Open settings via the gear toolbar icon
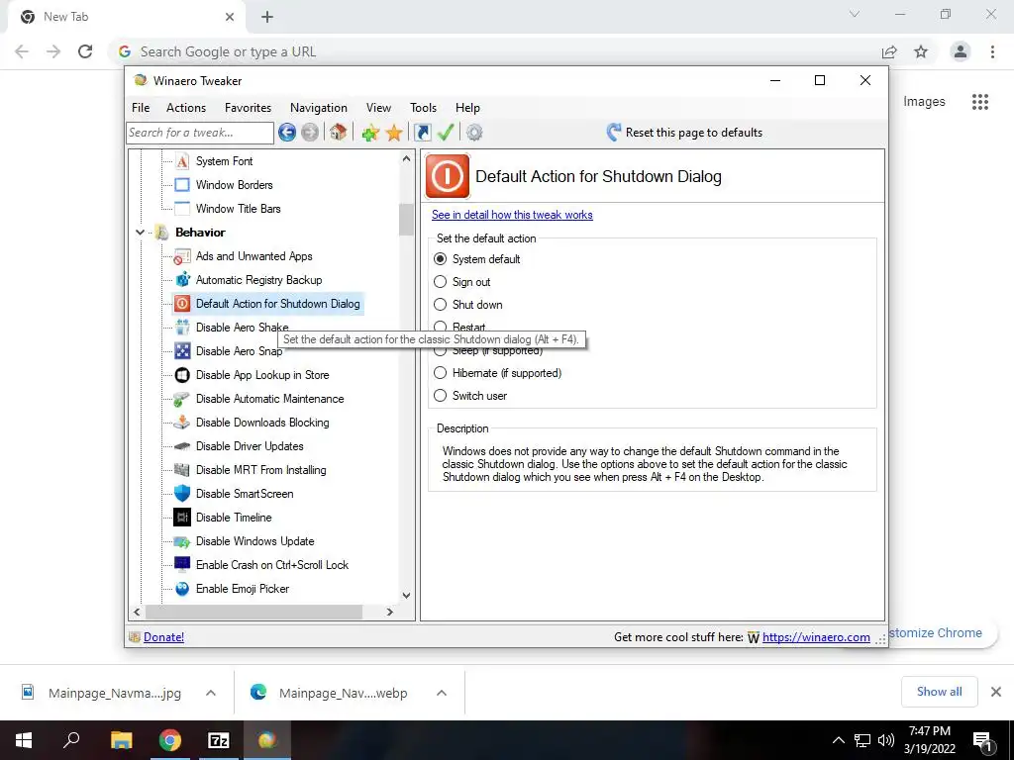 [x=474, y=133]
